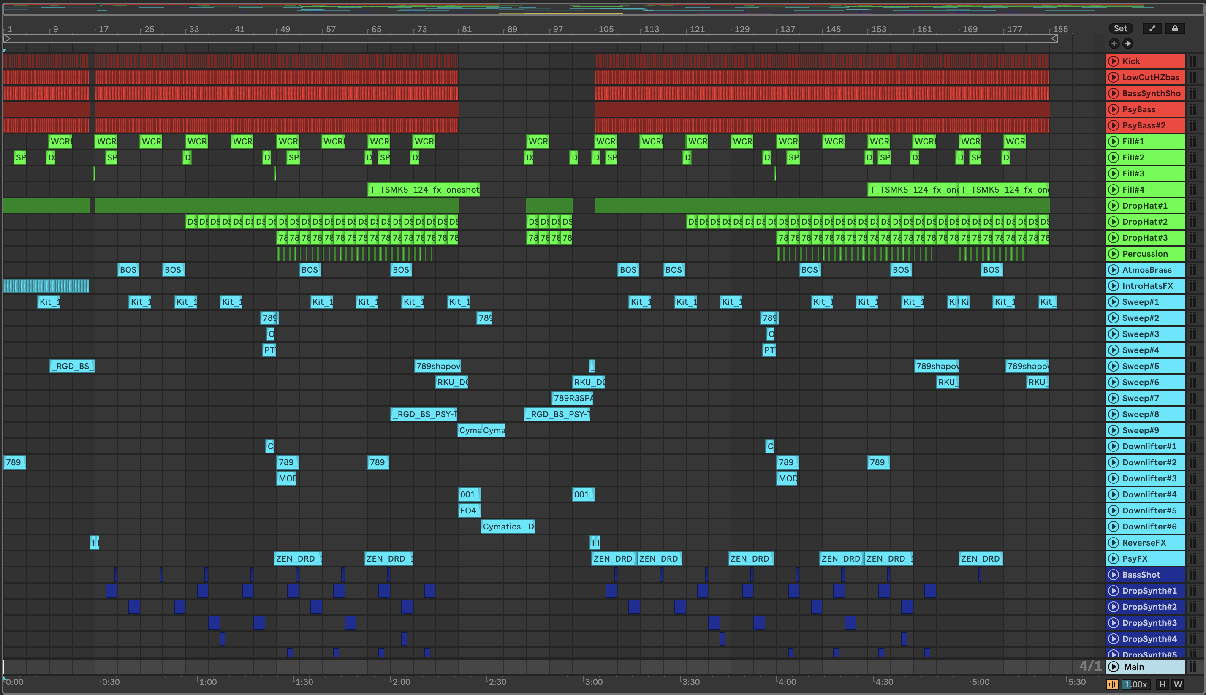Click the W optimize width button
Viewport: 1206px width, 695px height.
click(1178, 684)
